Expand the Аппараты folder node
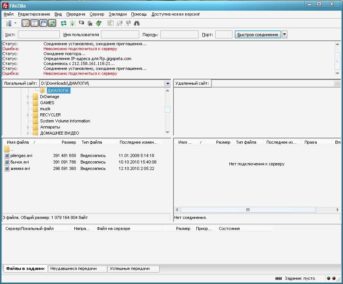 28,127
